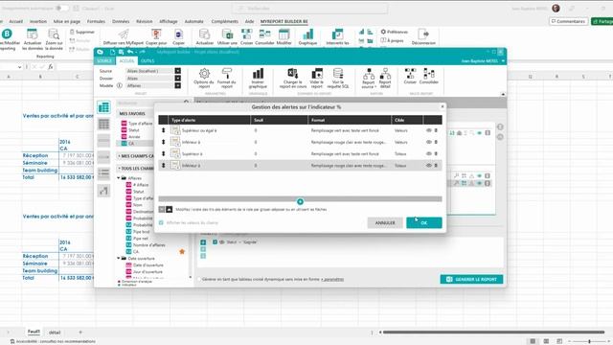The image size is (613, 345).
Task: Open the Données tab in Excel
Action: tap(121, 21)
